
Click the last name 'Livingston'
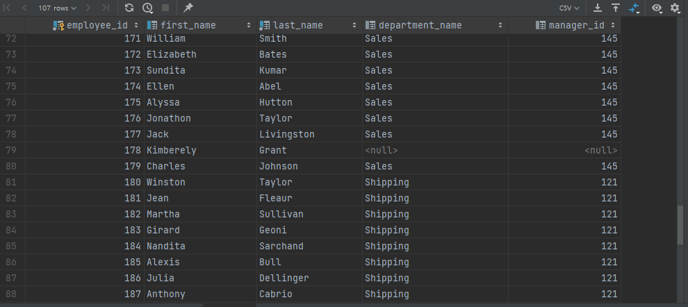pos(287,134)
